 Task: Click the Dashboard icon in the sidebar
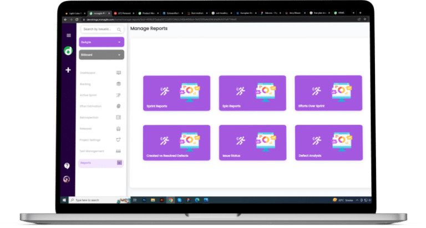118,73
